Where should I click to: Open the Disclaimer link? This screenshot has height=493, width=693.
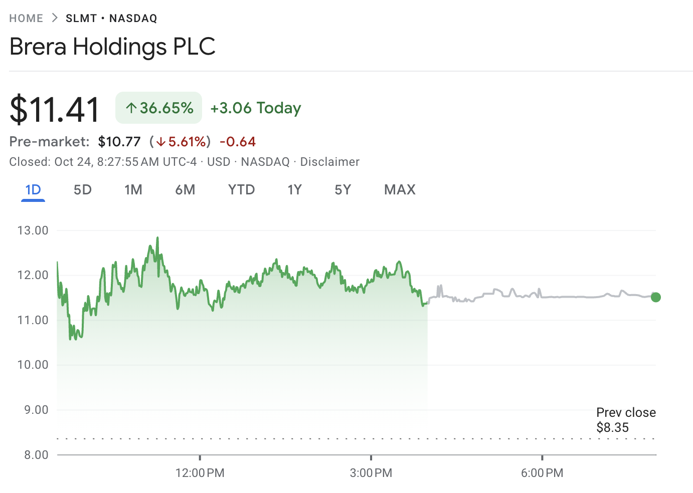pos(329,162)
